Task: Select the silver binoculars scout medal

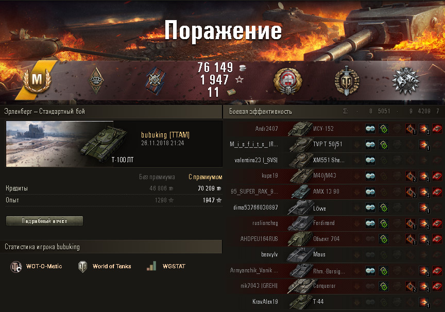Action: click(x=405, y=80)
